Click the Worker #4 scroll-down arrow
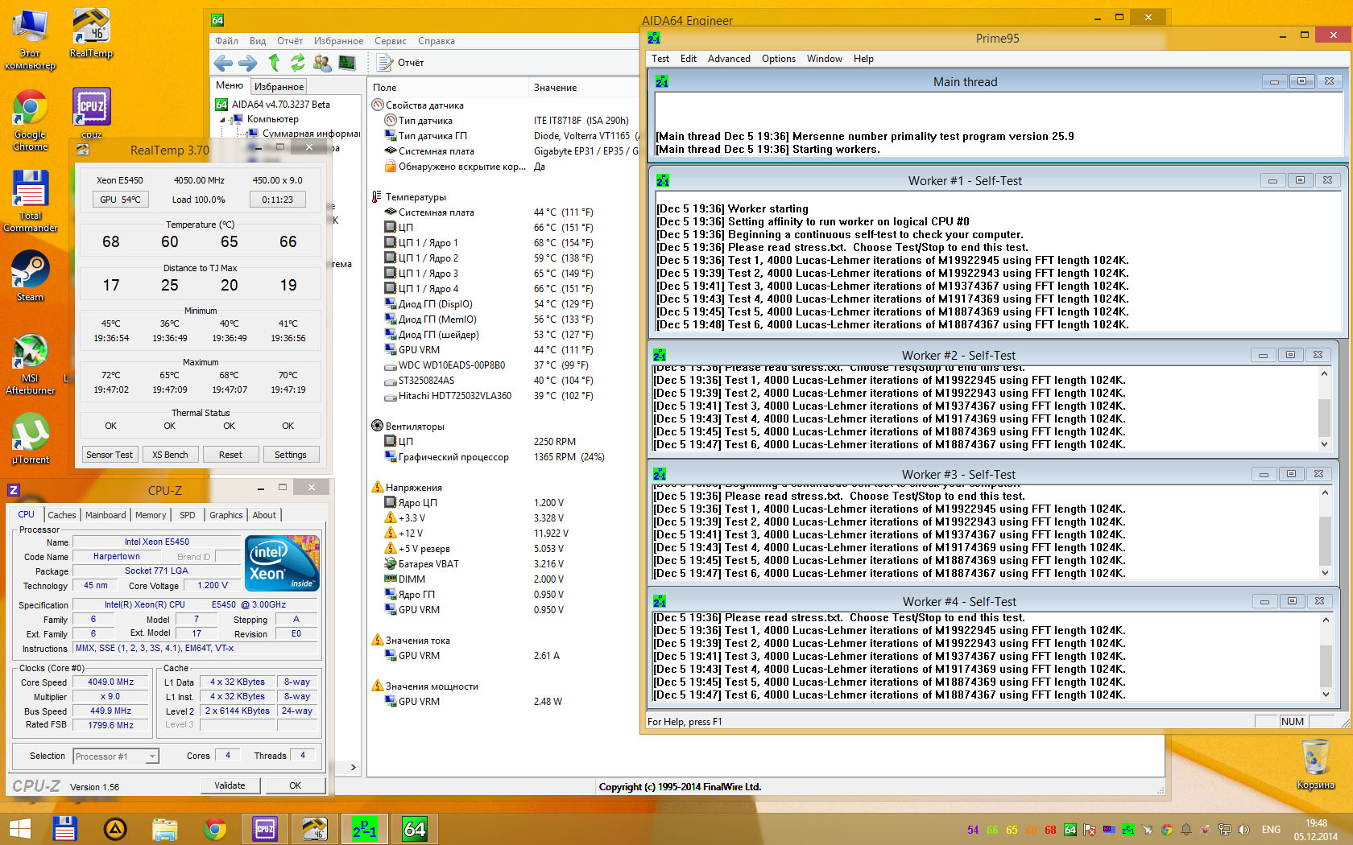 (1324, 695)
